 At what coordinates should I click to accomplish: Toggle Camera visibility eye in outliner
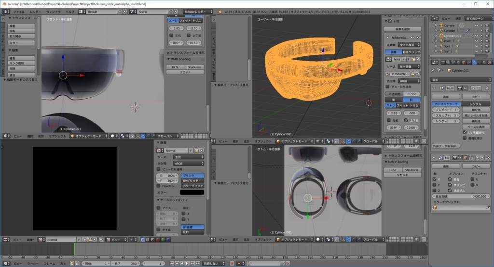point(476,25)
